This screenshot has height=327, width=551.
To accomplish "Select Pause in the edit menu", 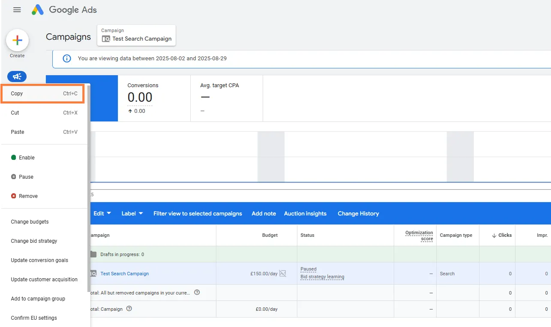I will (44, 177).
